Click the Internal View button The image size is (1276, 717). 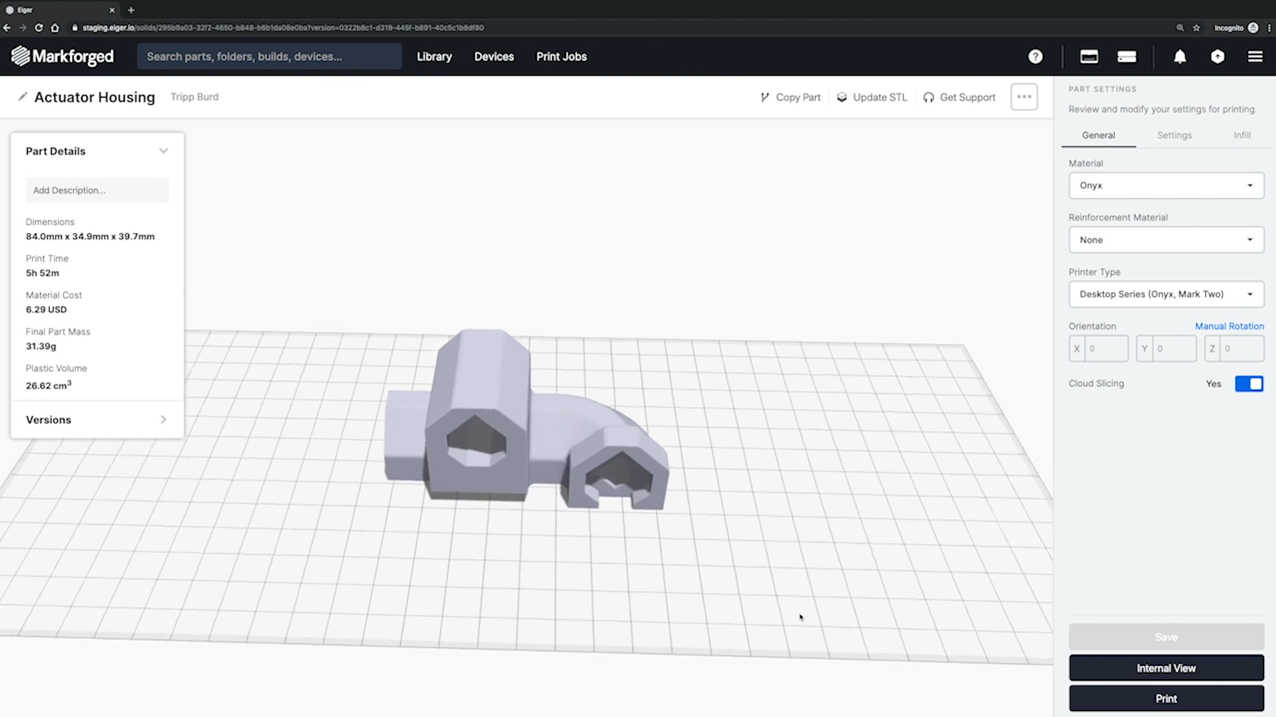1166,668
